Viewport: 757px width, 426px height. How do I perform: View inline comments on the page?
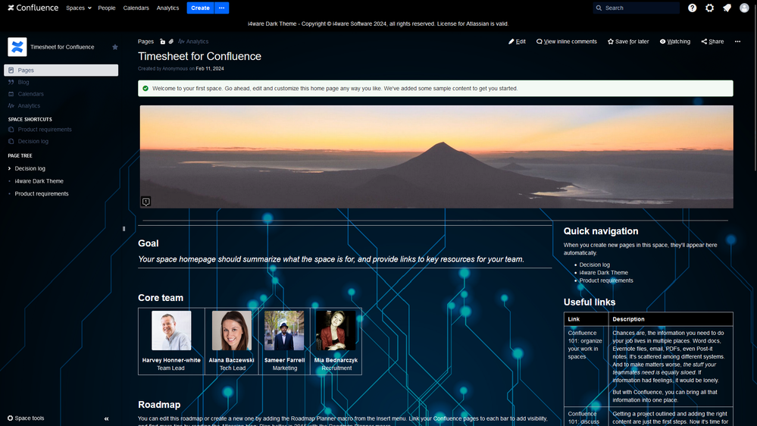coord(567,42)
